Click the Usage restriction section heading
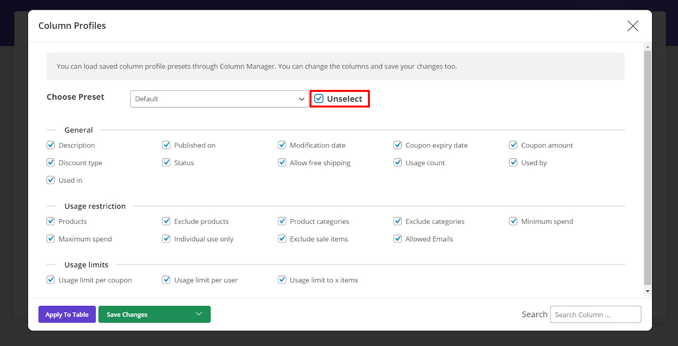 pyautogui.click(x=95, y=206)
